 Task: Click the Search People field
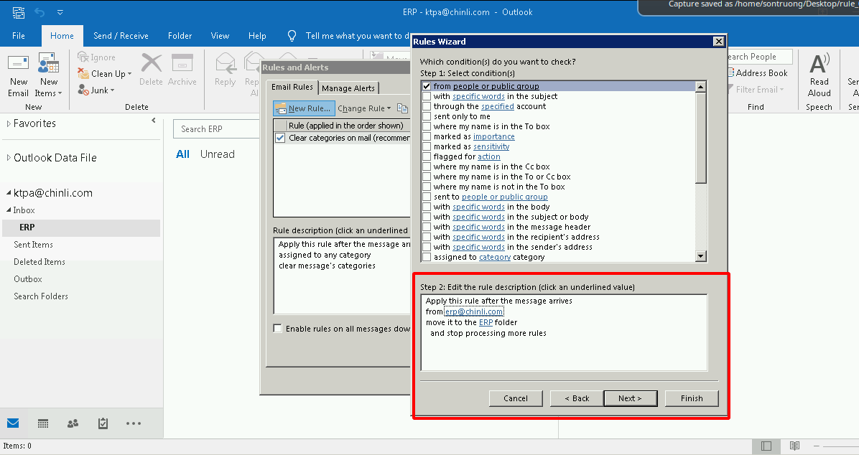(759, 57)
